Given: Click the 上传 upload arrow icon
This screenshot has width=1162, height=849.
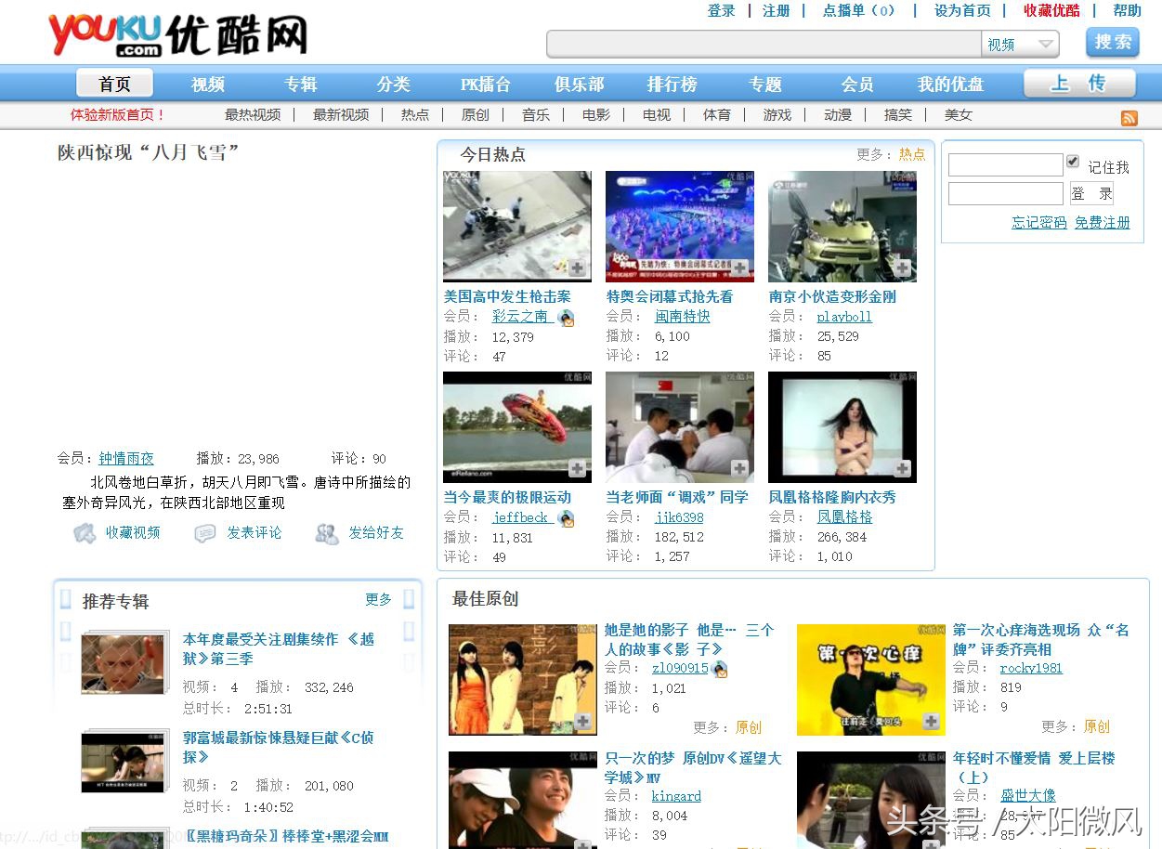Looking at the screenshot, I should (1079, 84).
